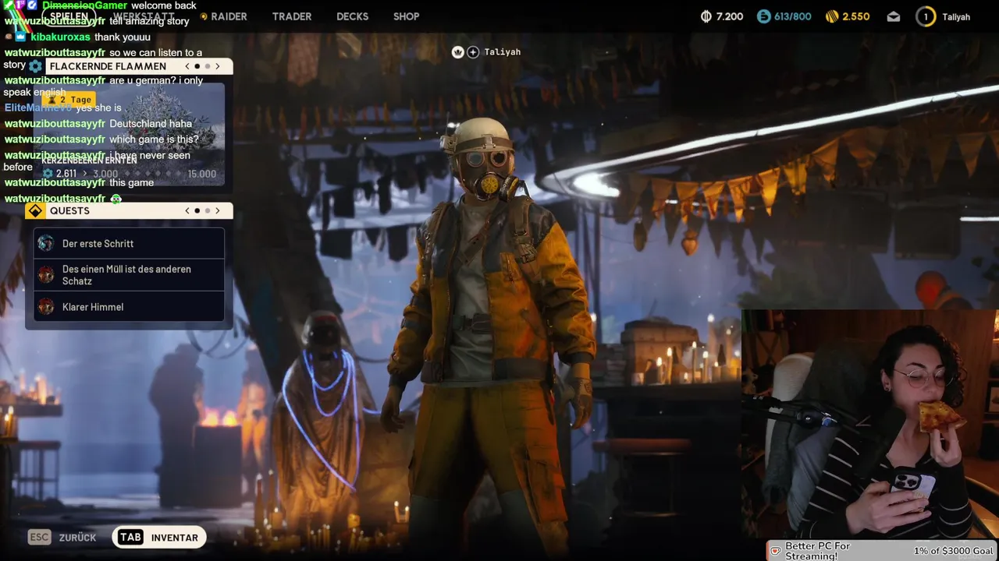Select second page dot in Quests header
The image size is (999, 561).
(208, 211)
